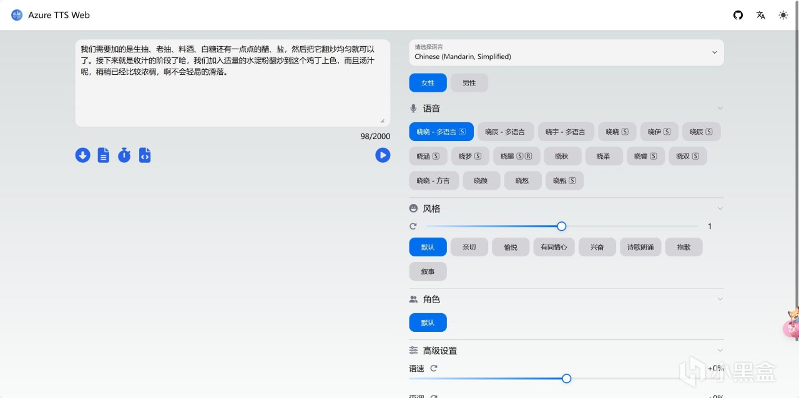Select the 晓晓 - 多语言 voice
This screenshot has height=398, width=799.
coord(441,132)
